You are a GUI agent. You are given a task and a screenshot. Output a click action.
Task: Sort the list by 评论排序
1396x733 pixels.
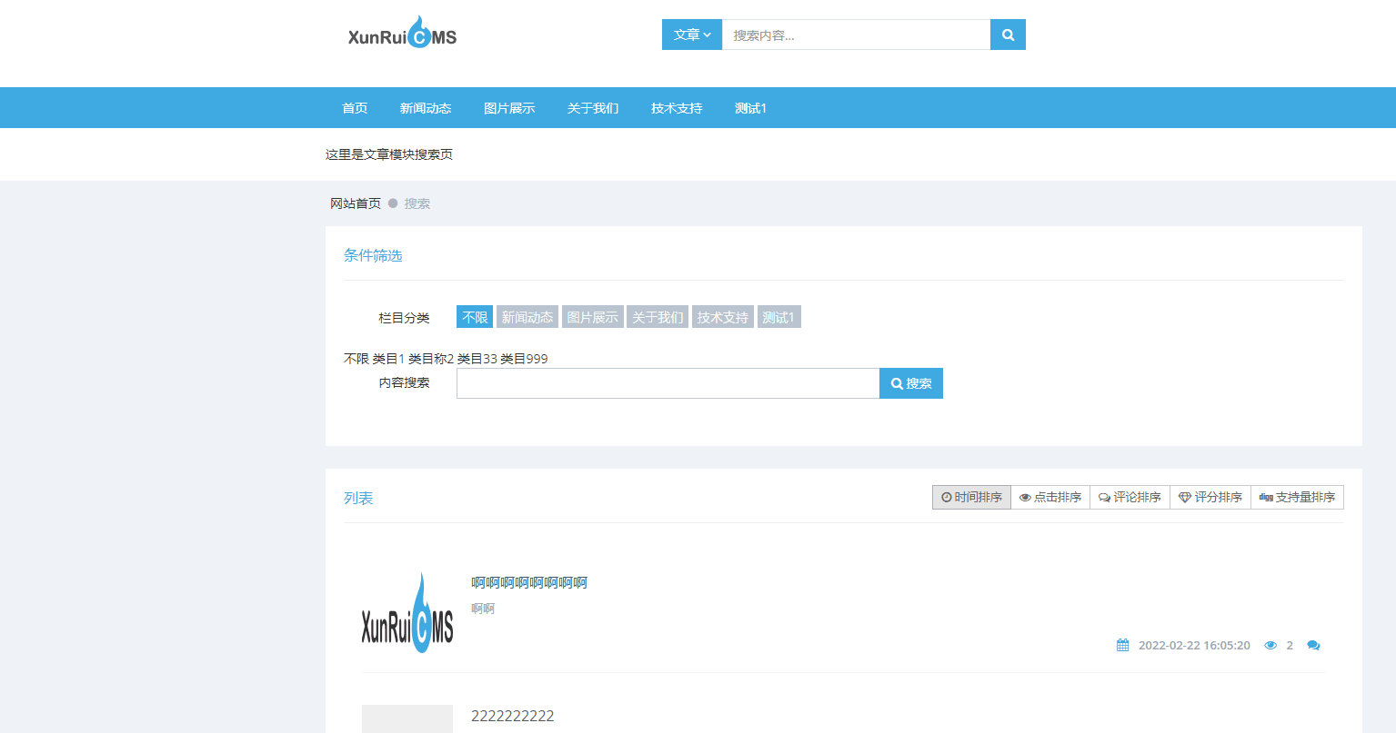coord(1130,498)
